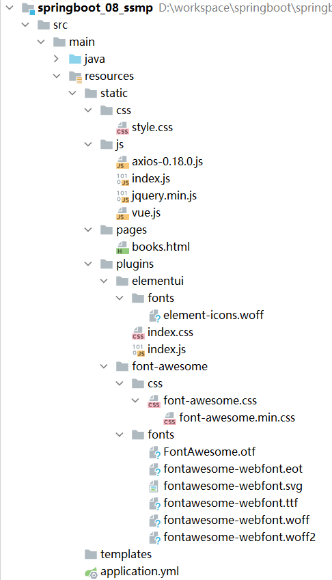Click the jquery.min.js file icon
Viewport: 332px width, 580px height.
click(122, 196)
